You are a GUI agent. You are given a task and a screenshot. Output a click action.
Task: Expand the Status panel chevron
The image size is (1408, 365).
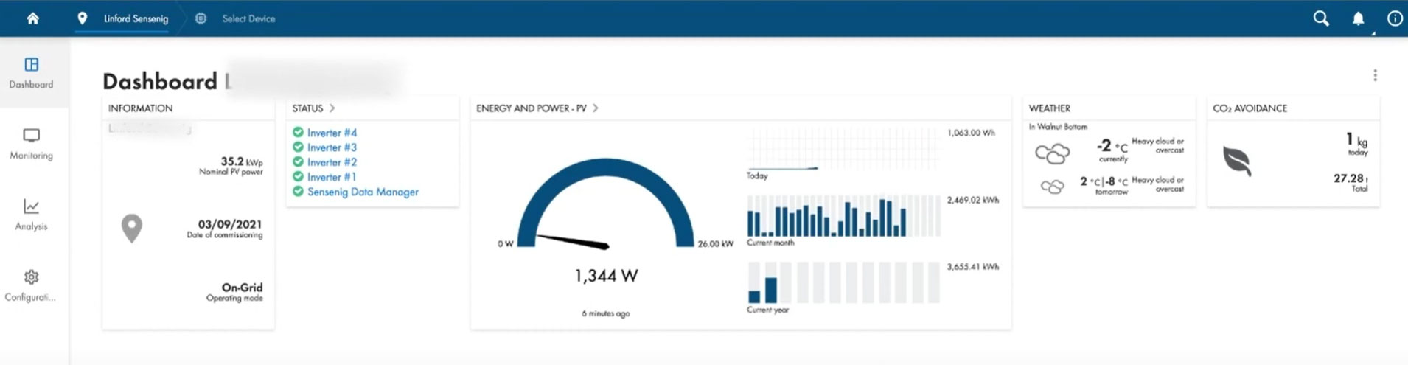pyautogui.click(x=332, y=108)
